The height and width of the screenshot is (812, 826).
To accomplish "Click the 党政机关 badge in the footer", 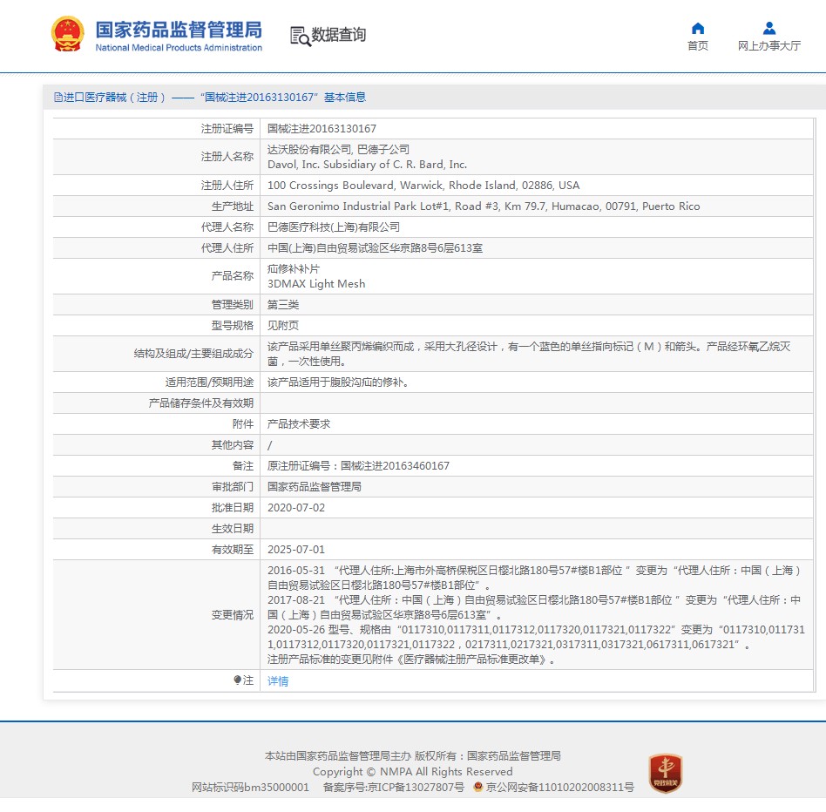I will [666, 773].
